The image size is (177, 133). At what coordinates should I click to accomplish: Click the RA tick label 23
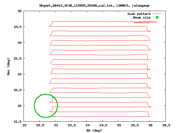56,125
